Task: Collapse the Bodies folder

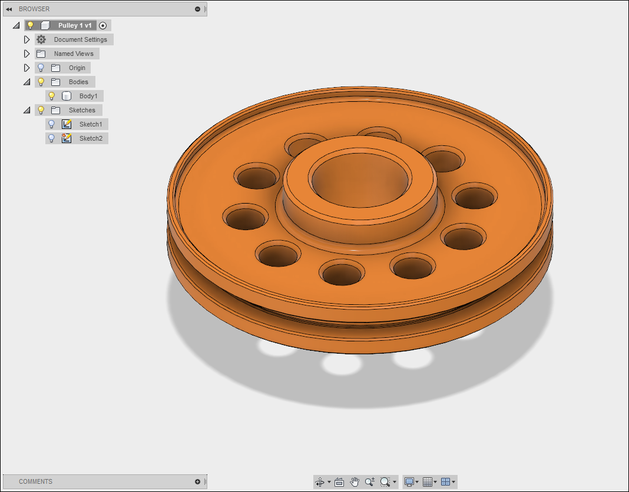Action: pyautogui.click(x=27, y=82)
